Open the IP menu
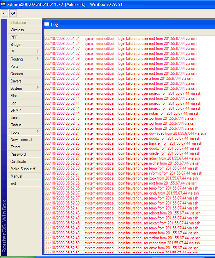Screen dimensions: 215x258 pyautogui.click(x=25, y=52)
